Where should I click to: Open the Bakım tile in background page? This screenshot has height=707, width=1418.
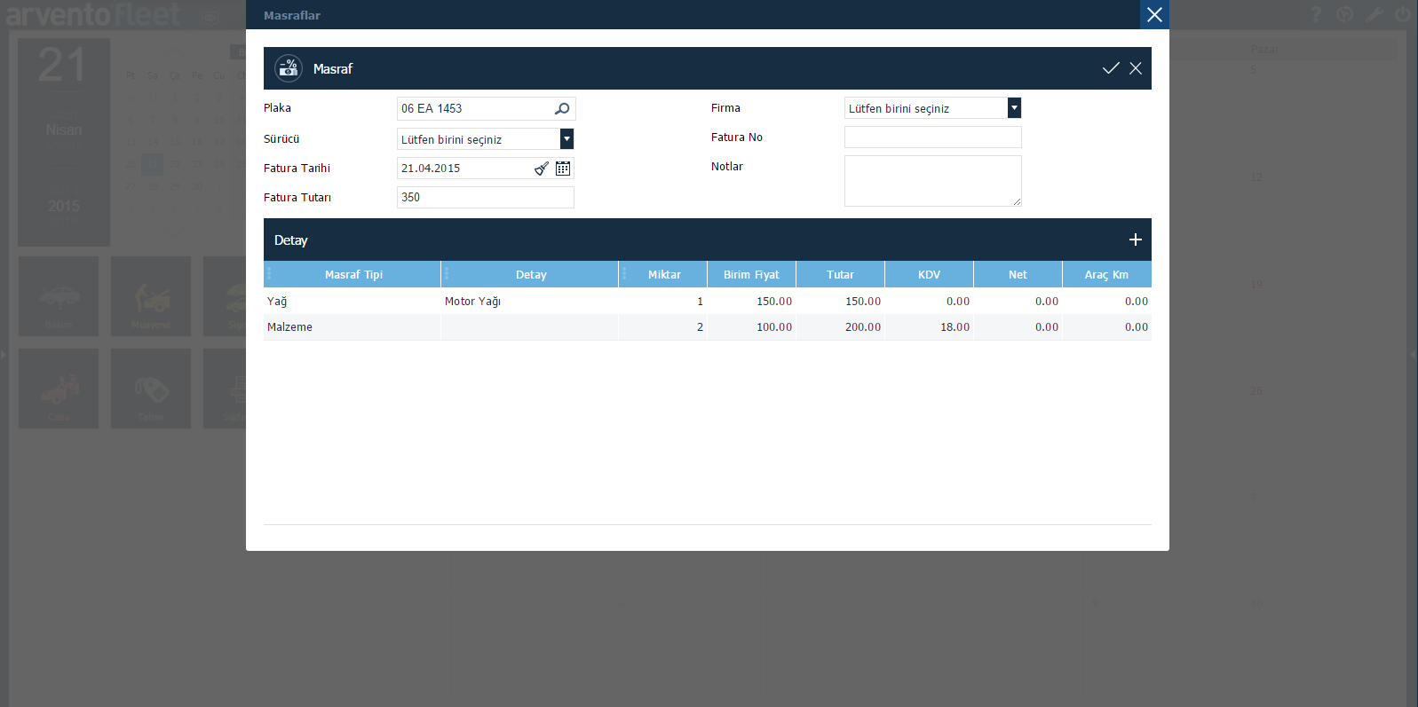coord(59,296)
